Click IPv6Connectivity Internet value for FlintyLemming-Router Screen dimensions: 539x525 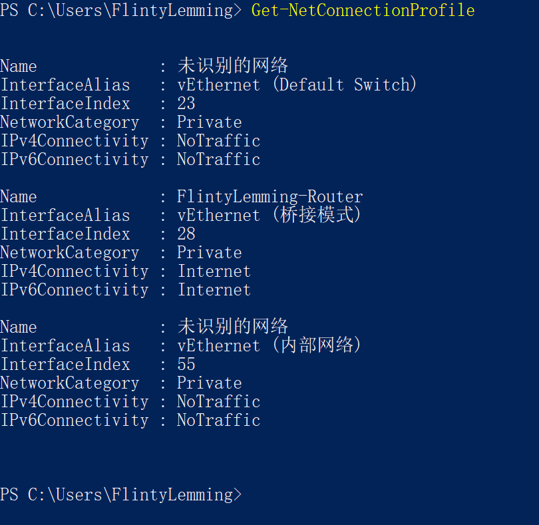(x=214, y=290)
